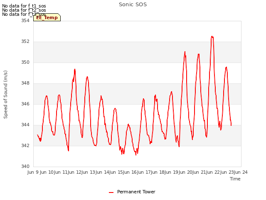Click the Time axis label
The image size is (266, 200).
click(235, 179)
